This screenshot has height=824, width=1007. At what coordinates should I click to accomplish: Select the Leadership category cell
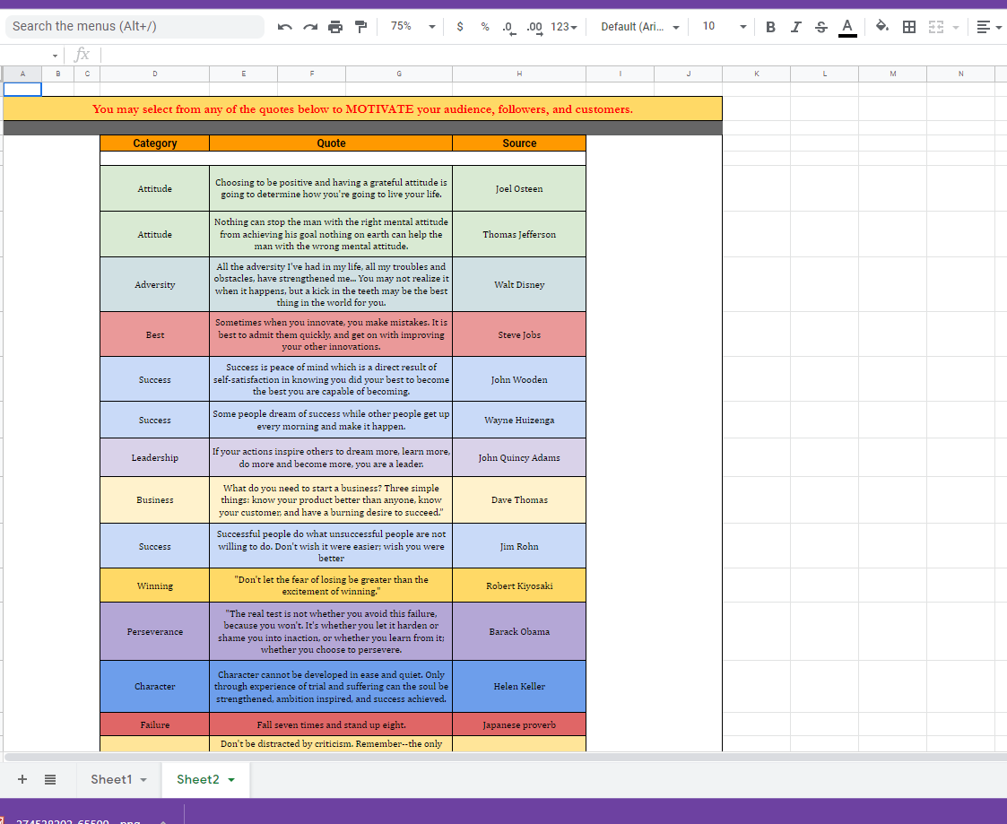coord(155,457)
